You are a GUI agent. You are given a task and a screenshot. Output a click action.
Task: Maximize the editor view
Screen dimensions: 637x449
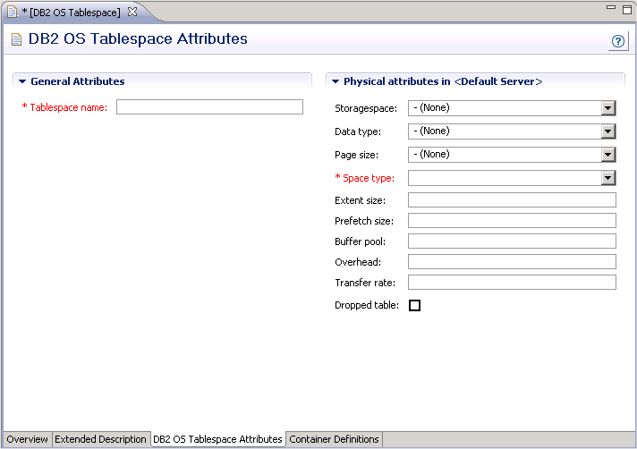627,10
